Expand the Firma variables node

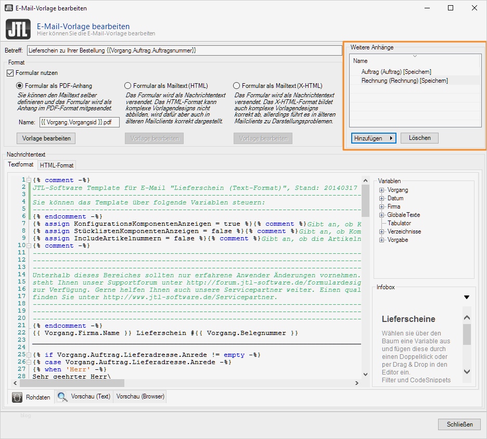pyautogui.click(x=382, y=206)
